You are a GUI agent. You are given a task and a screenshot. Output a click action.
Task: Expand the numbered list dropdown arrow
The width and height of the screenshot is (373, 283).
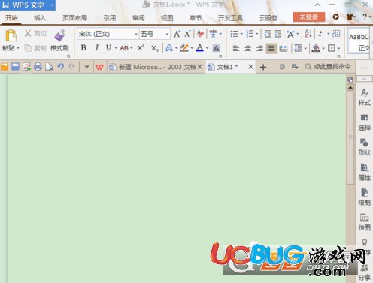256,34
